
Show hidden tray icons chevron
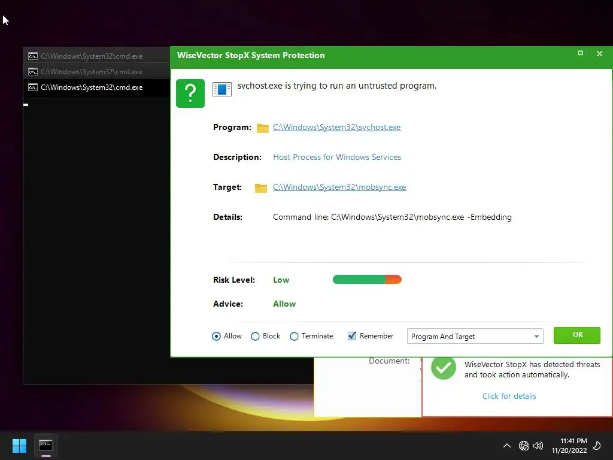507,446
